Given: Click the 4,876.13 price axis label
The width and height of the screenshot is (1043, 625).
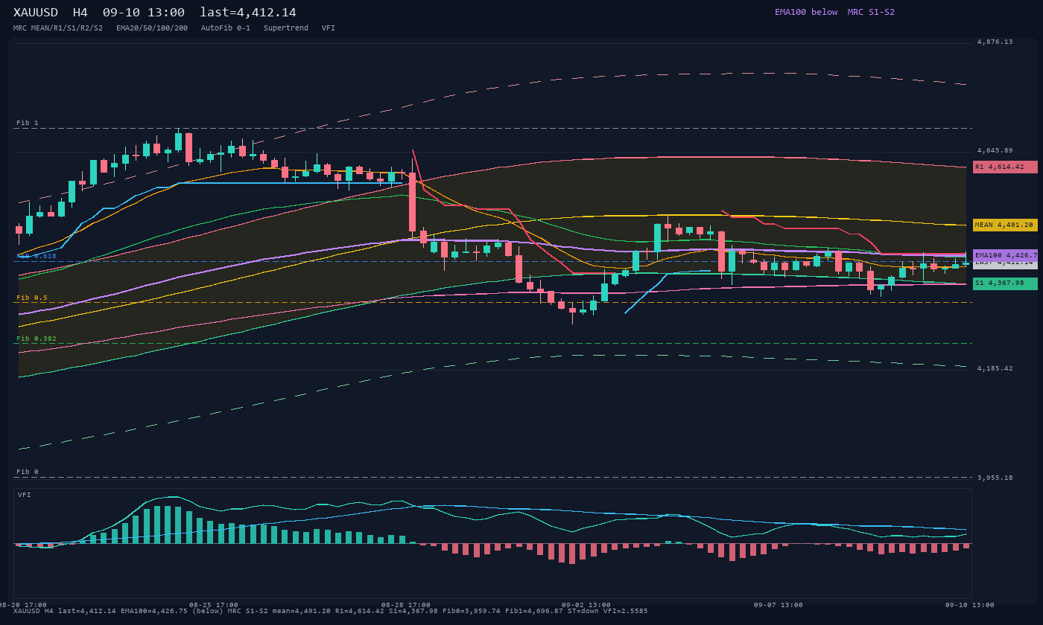Looking at the screenshot, I should coord(995,42).
